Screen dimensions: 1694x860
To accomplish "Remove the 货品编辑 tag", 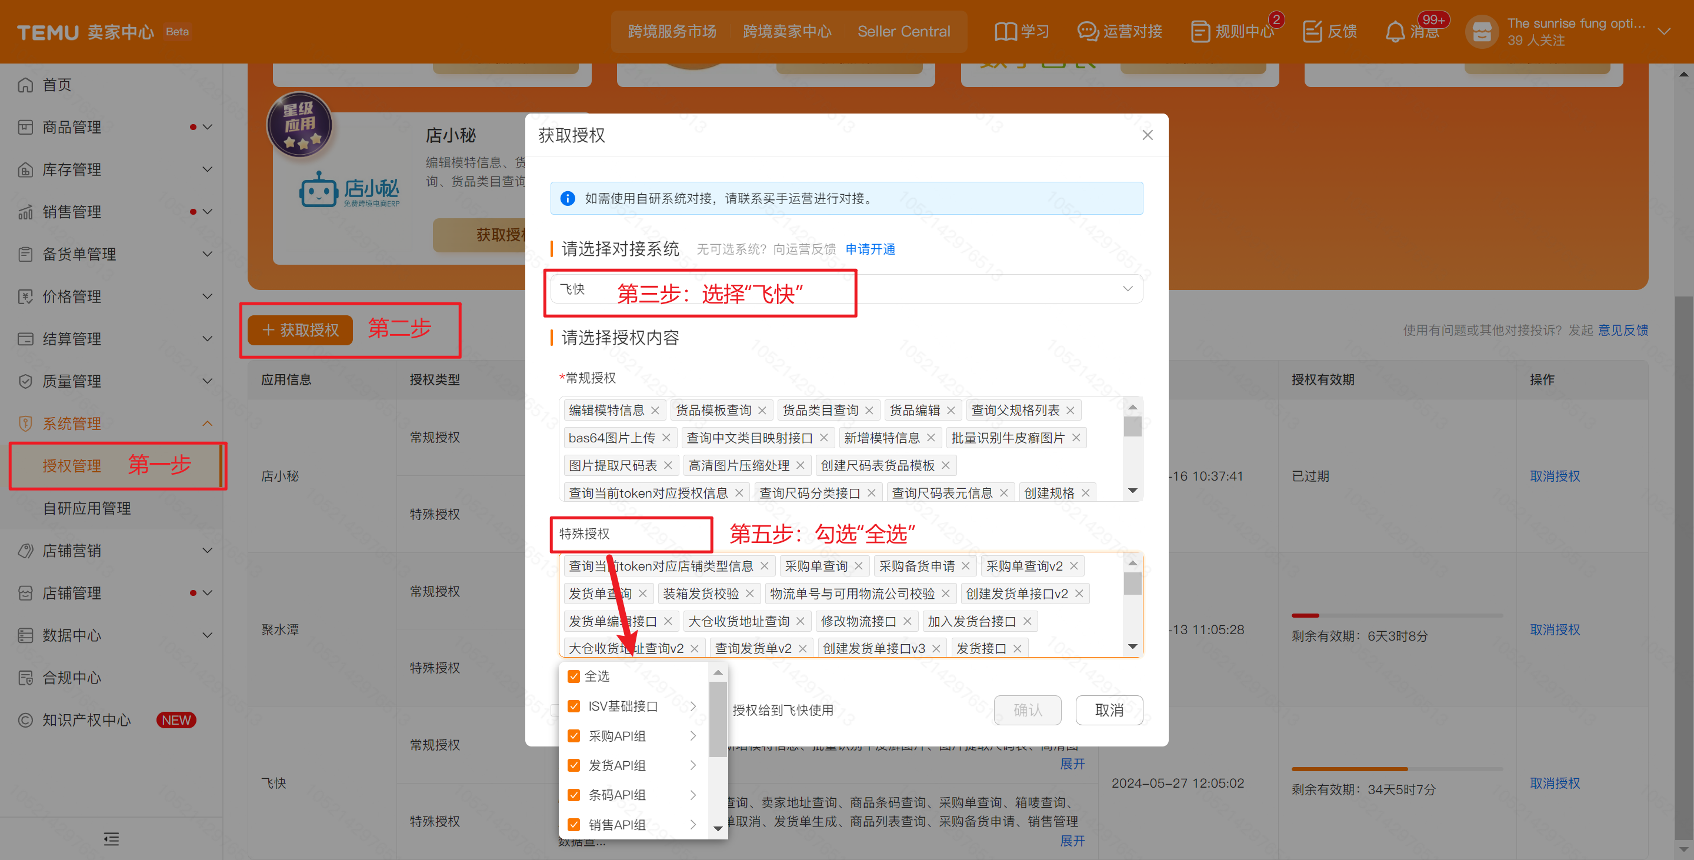I will (951, 410).
